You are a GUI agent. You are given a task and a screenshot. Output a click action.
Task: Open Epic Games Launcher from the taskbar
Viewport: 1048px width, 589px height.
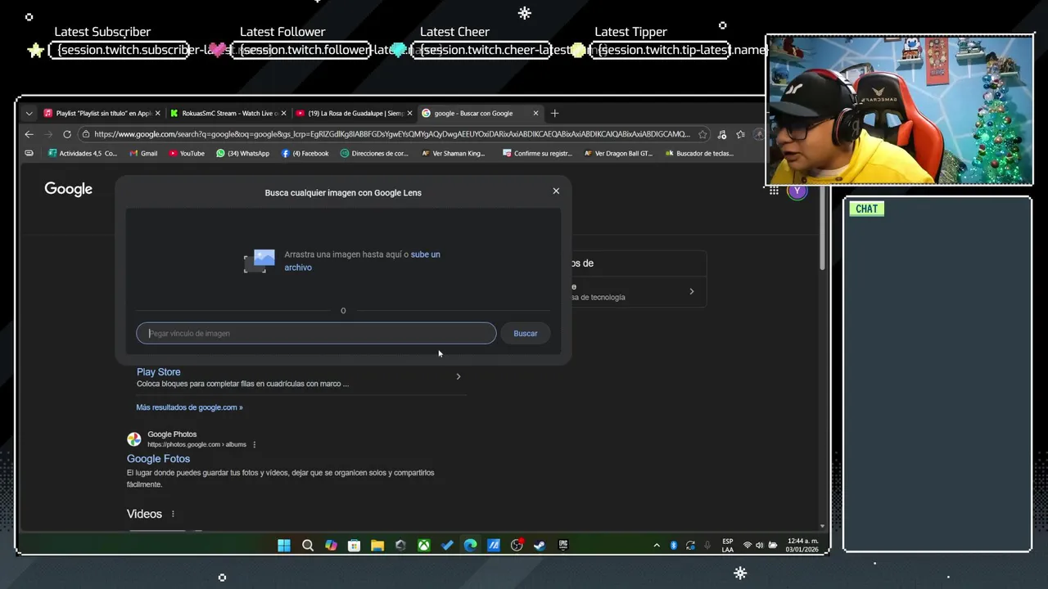[563, 545]
